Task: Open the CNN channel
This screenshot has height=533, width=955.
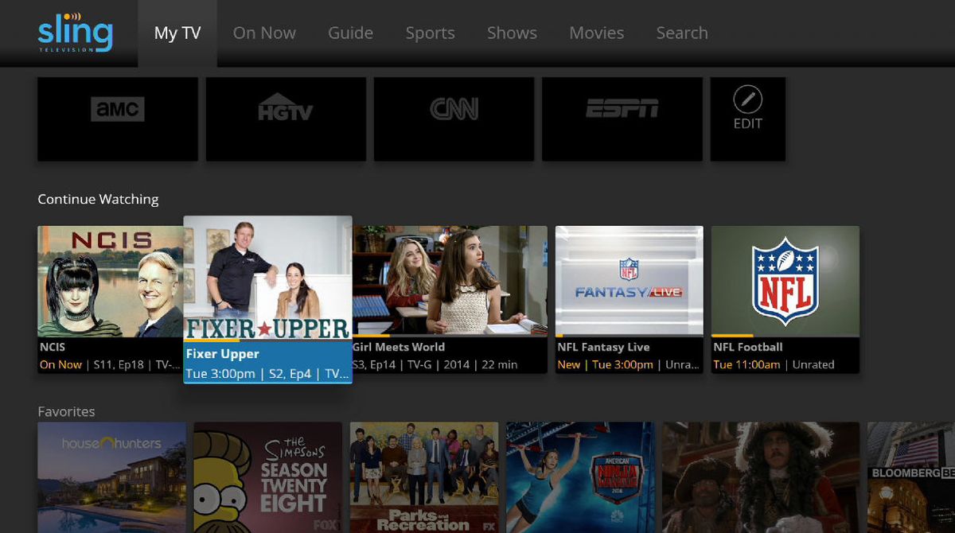Action: pyautogui.click(x=454, y=118)
